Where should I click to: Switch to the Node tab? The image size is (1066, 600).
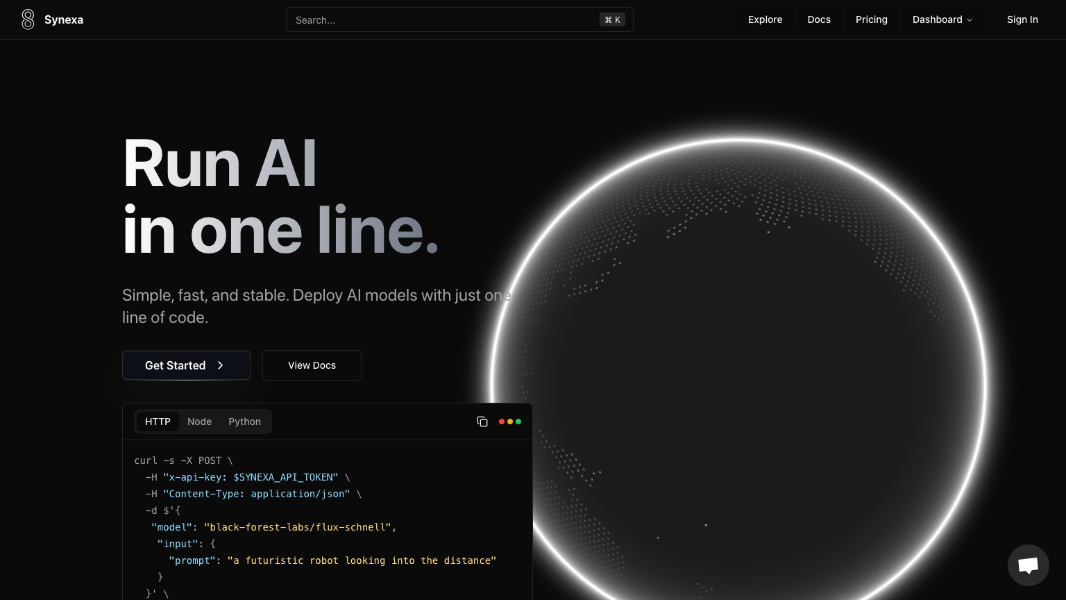(x=199, y=422)
